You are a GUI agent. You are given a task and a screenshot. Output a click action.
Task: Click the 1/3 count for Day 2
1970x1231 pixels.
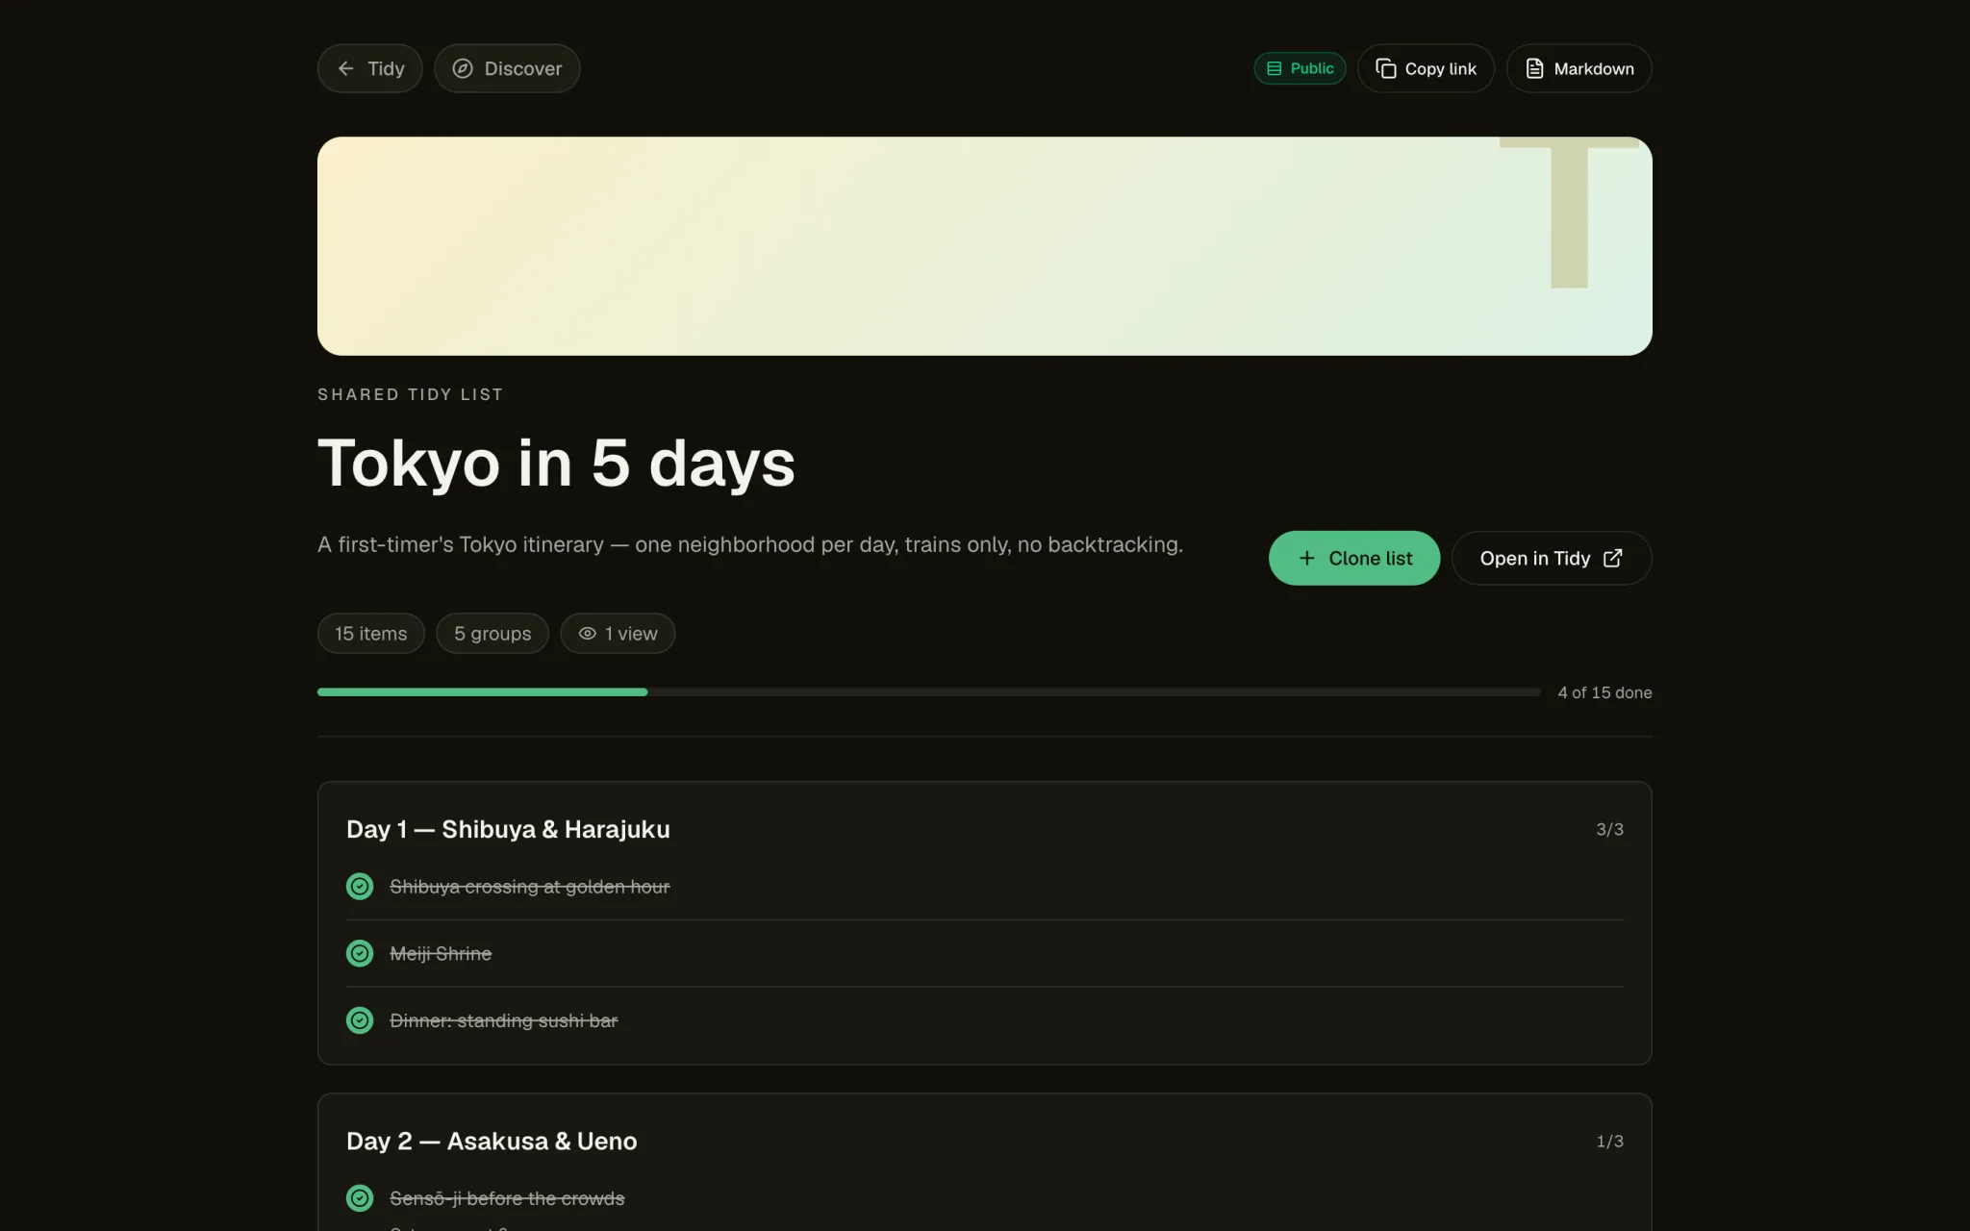click(1609, 1141)
